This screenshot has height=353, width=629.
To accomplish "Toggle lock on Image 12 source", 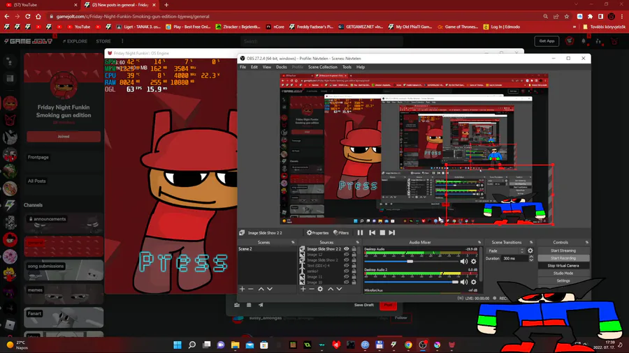I will (x=354, y=255).
